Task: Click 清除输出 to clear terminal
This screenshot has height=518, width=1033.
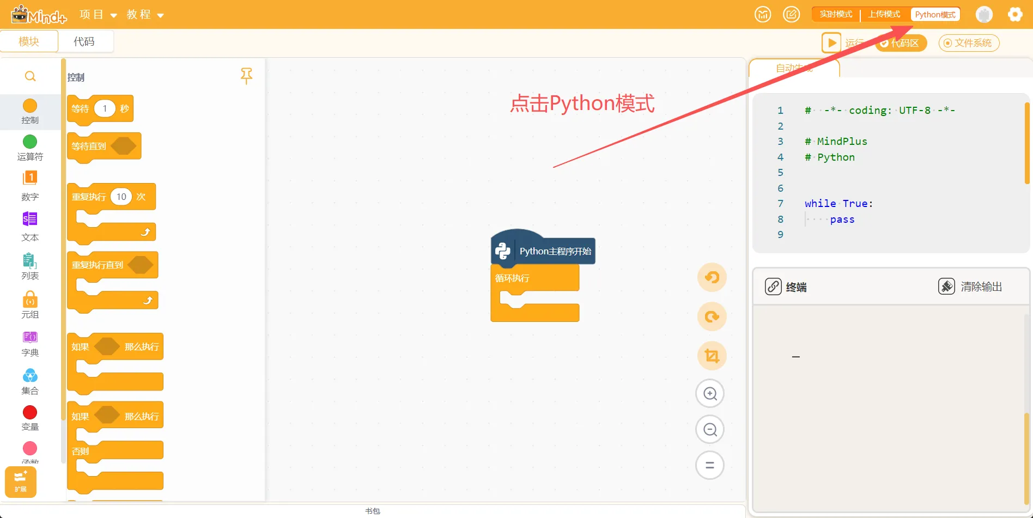Action: click(970, 287)
